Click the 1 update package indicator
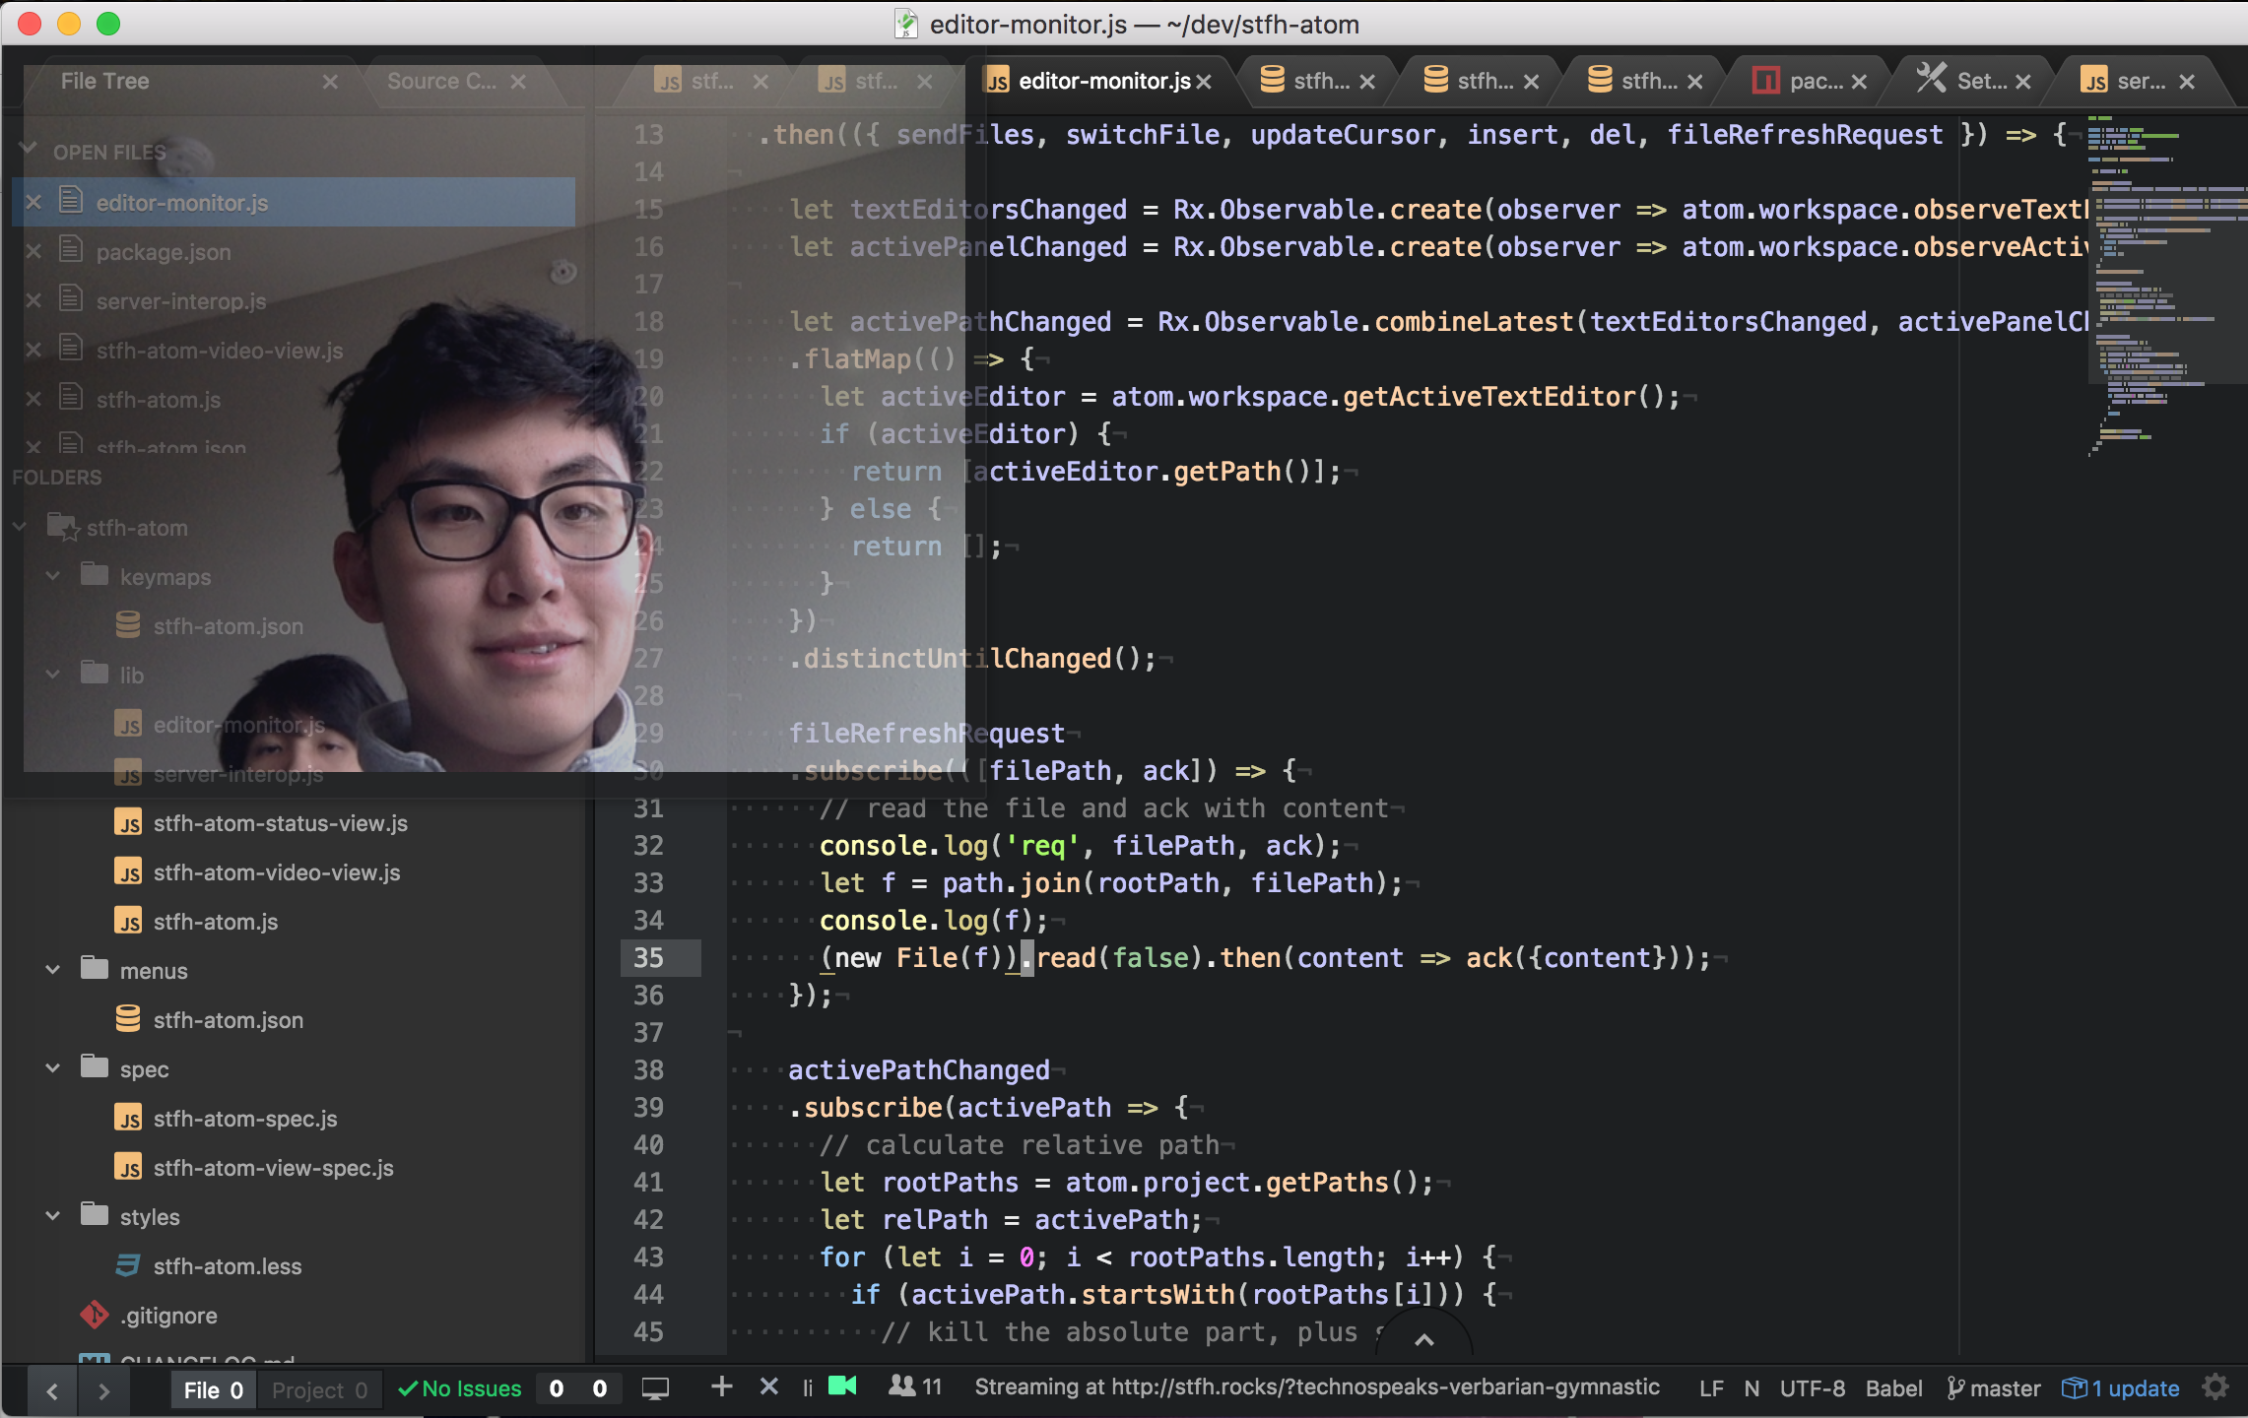2248x1418 pixels. (x=2120, y=1388)
